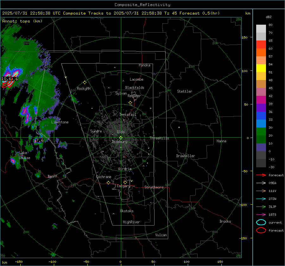Click the Ponoka city label
285x266 pixels.
tap(144, 65)
